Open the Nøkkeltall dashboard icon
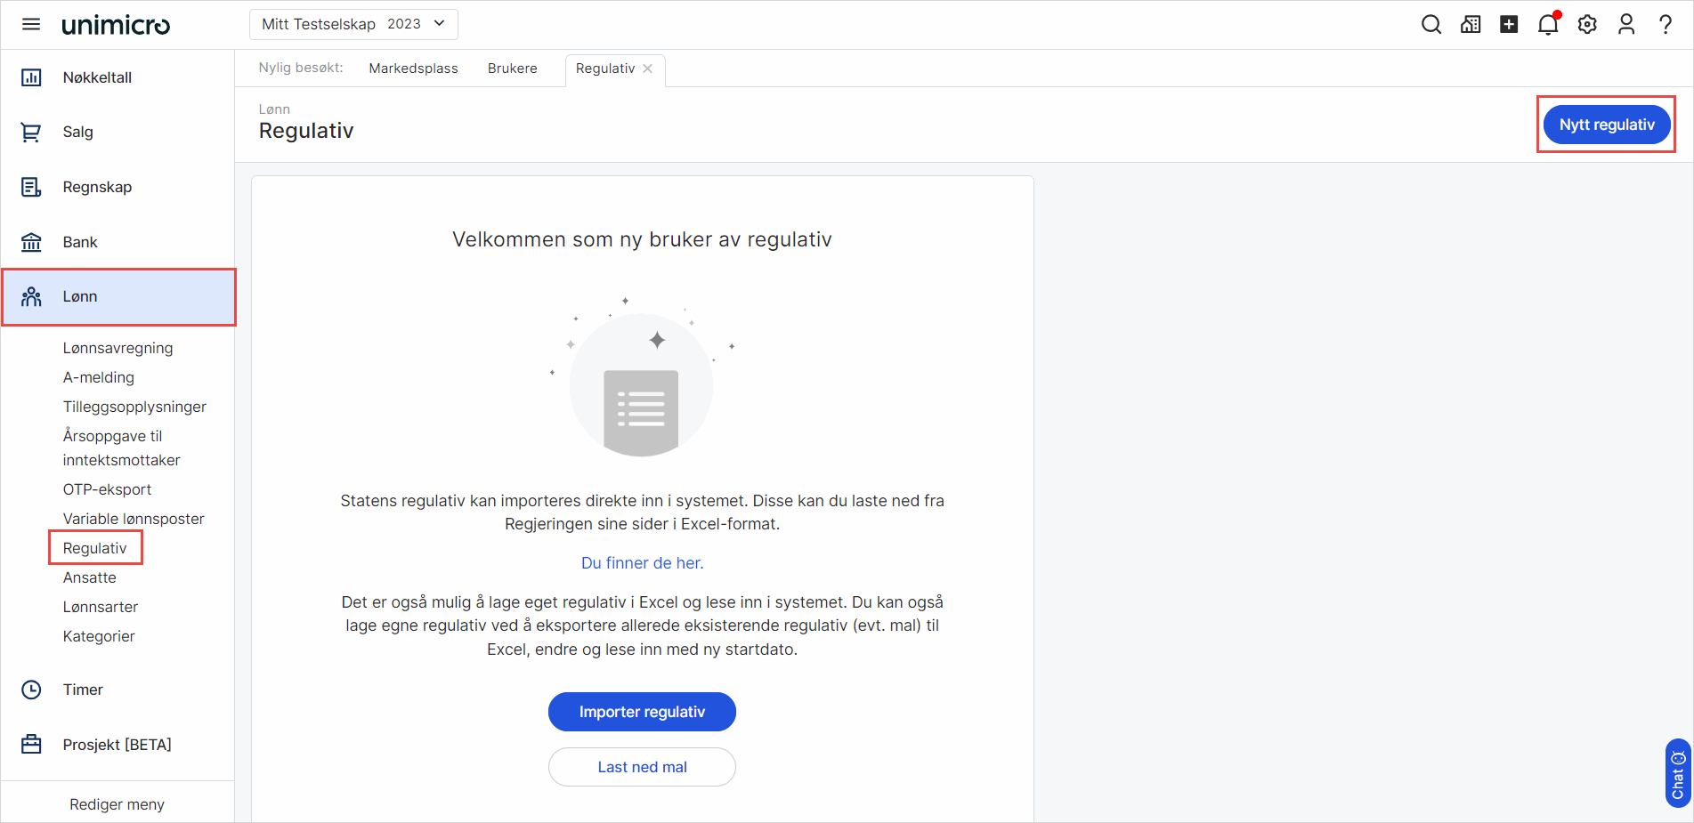This screenshot has height=823, width=1694. 31,77
